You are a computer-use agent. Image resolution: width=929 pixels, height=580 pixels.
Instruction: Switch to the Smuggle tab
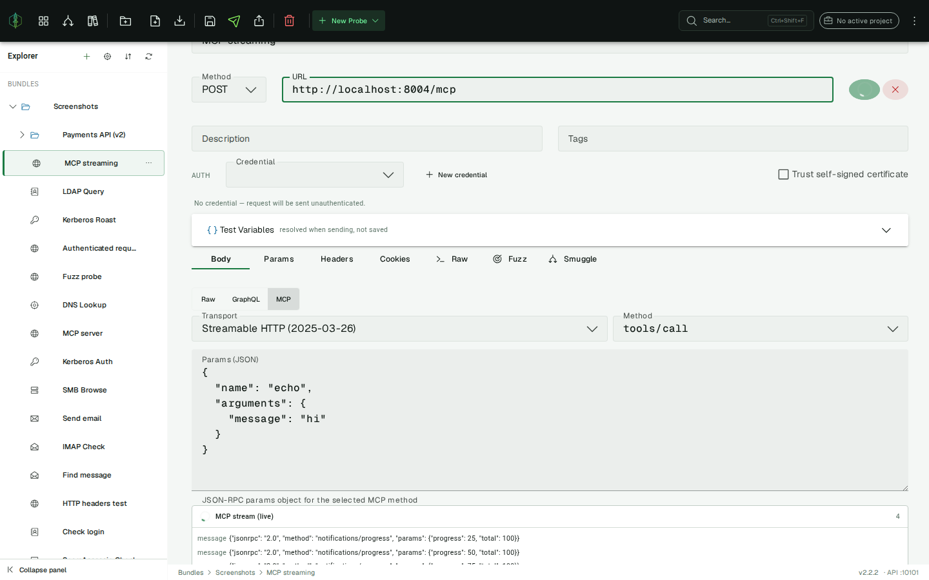[572, 259]
